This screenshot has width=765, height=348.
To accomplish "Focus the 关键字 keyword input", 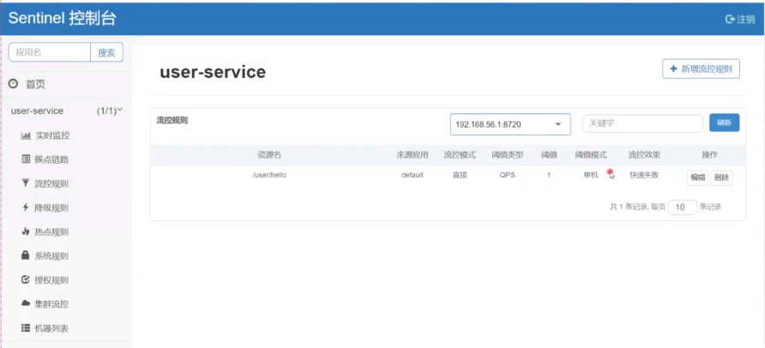I will (642, 123).
